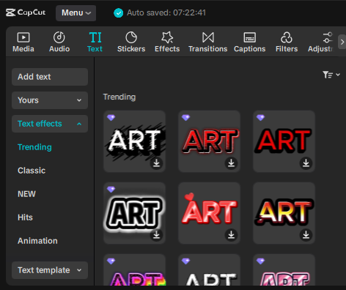Click the Auto saved time text
The width and height of the screenshot is (346, 290).
click(166, 12)
